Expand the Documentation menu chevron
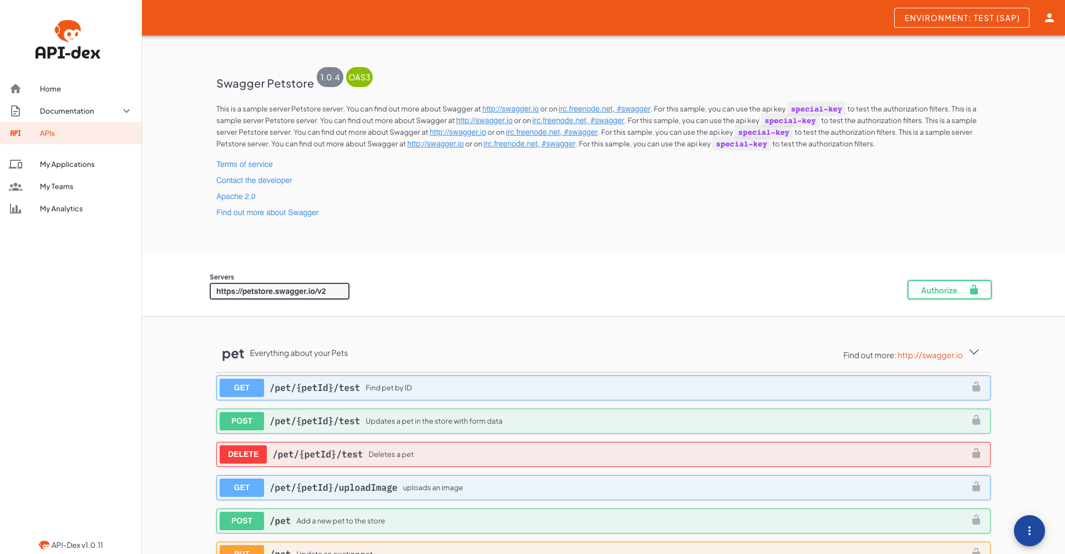Image resolution: width=1065 pixels, height=554 pixels. point(126,111)
